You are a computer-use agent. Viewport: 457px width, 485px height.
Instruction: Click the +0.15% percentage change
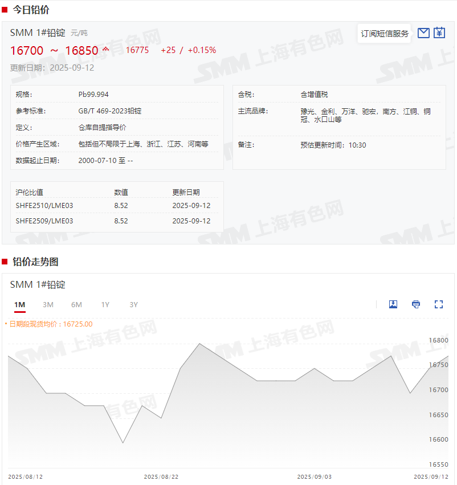click(x=202, y=50)
